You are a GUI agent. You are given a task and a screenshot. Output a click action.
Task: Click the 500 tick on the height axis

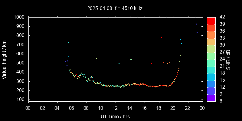(21, 63)
